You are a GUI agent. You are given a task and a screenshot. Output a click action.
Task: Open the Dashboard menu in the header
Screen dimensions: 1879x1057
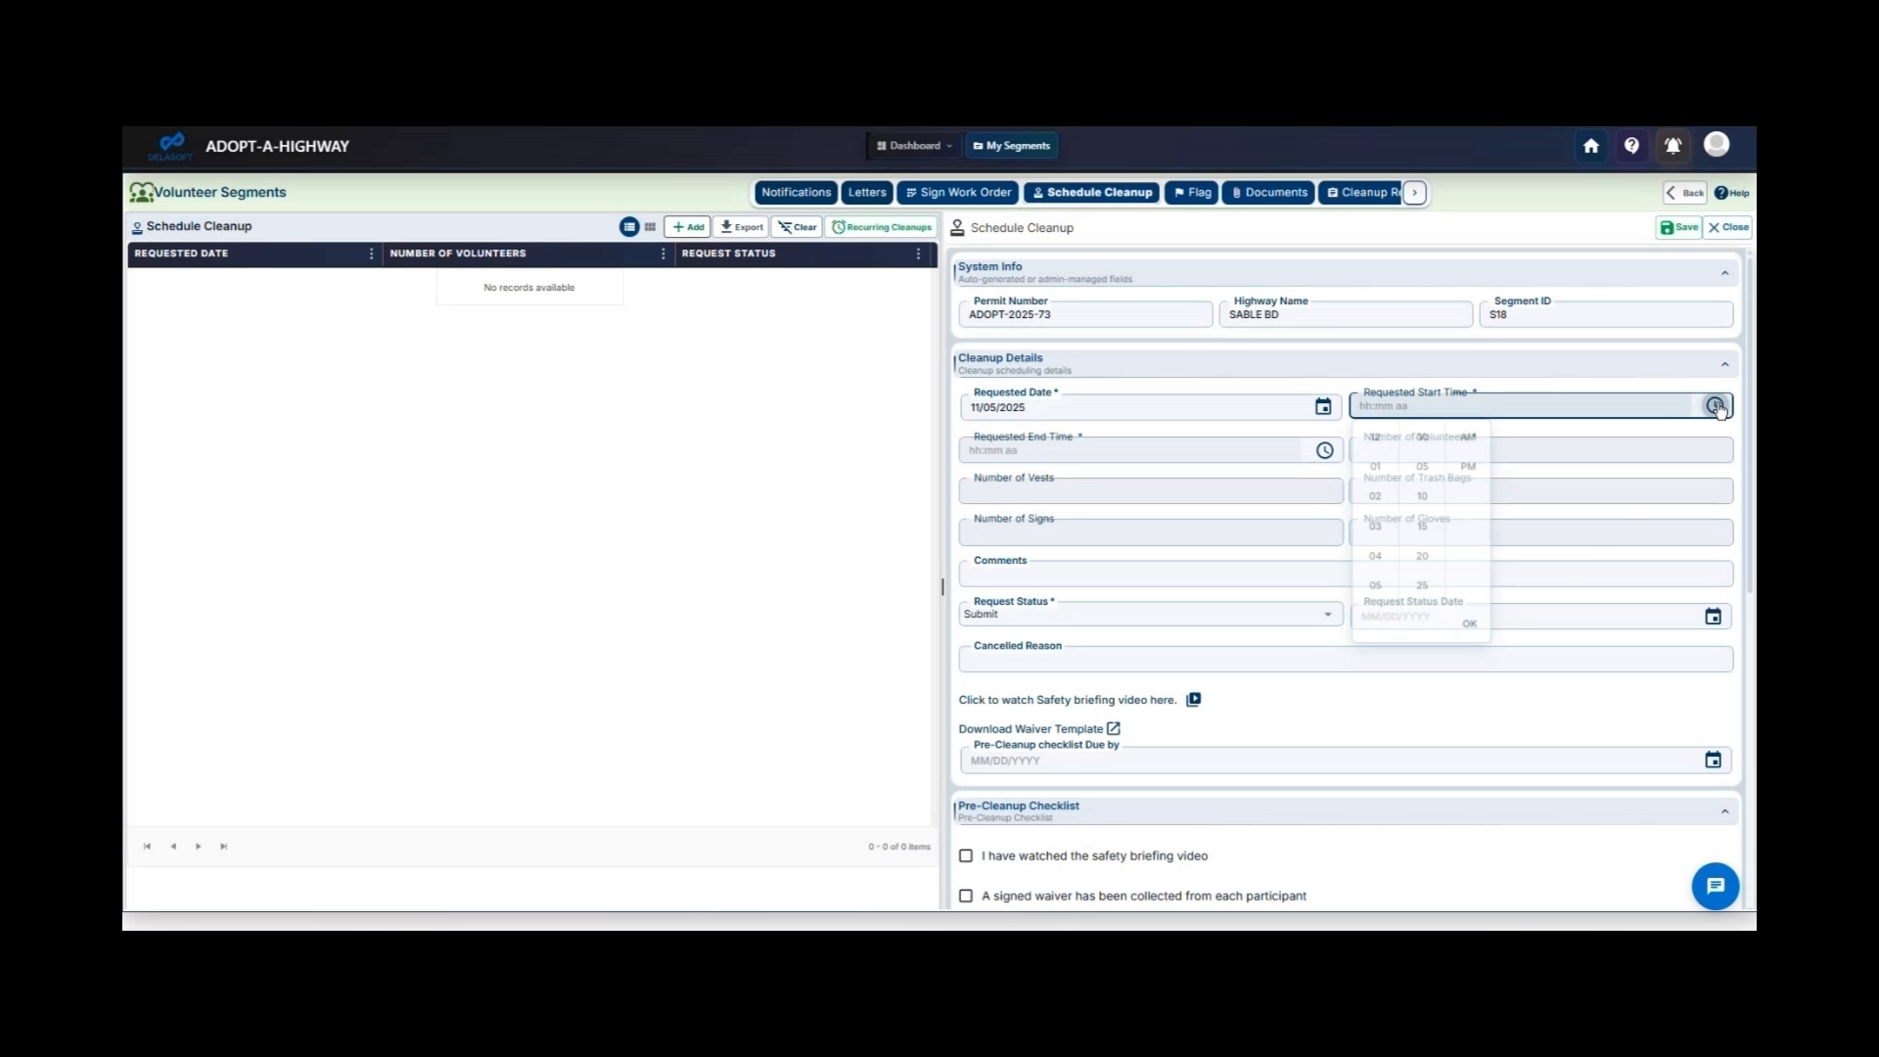(x=913, y=145)
